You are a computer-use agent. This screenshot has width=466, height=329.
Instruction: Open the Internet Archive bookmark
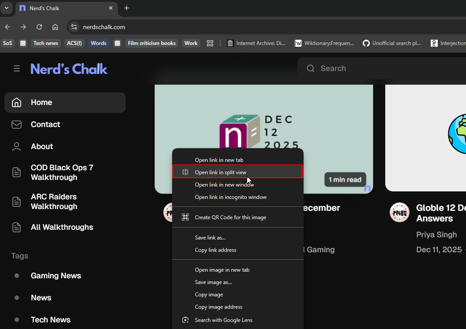coord(256,43)
